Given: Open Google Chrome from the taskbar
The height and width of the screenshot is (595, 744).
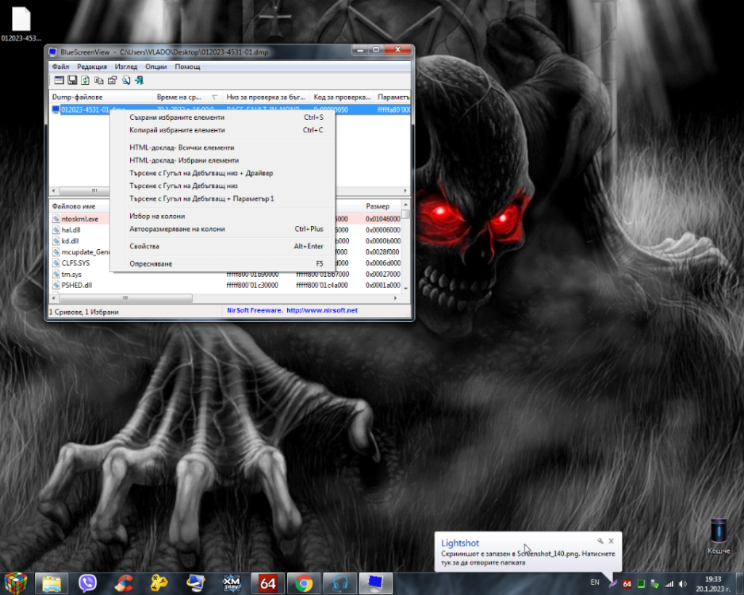Looking at the screenshot, I should point(304,583).
